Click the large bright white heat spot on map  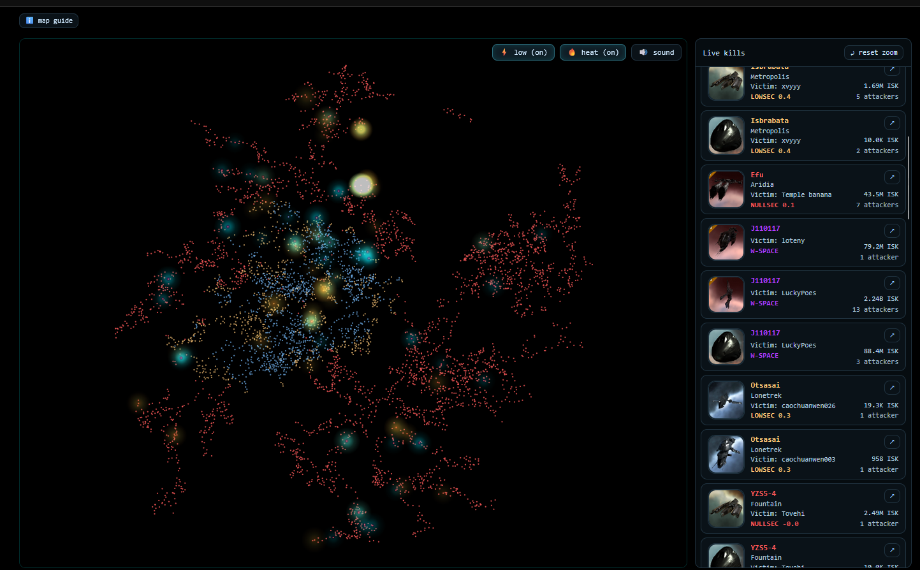click(x=362, y=185)
